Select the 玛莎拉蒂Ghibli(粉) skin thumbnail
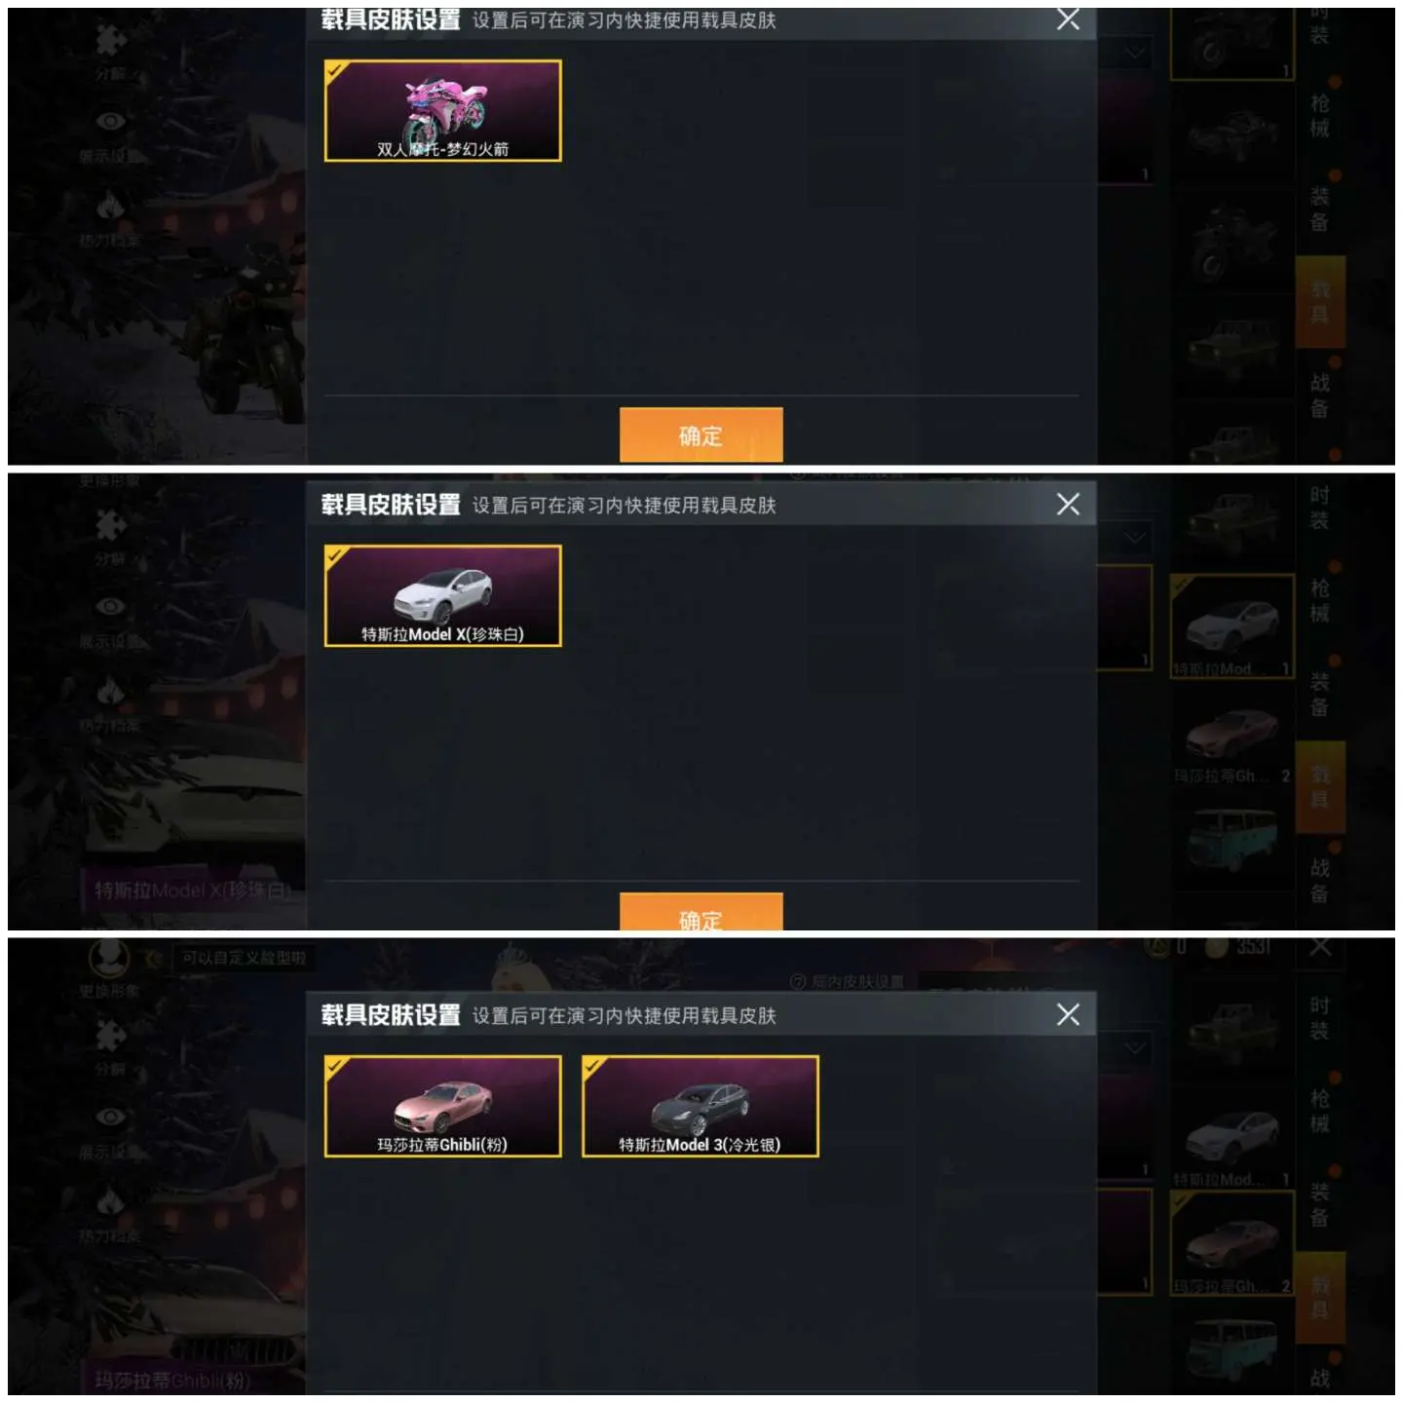This screenshot has width=1403, height=1403. tap(442, 1107)
